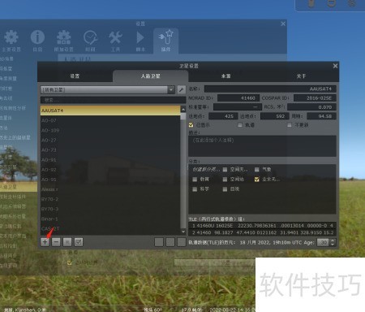365x312 pixels.
Task: Click the wrench icon next to group dropdown
Action: coord(181,89)
